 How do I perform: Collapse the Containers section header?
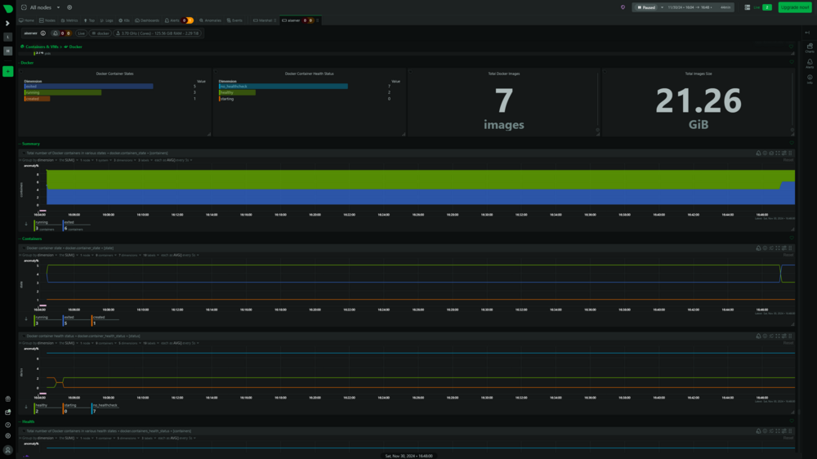click(x=30, y=238)
